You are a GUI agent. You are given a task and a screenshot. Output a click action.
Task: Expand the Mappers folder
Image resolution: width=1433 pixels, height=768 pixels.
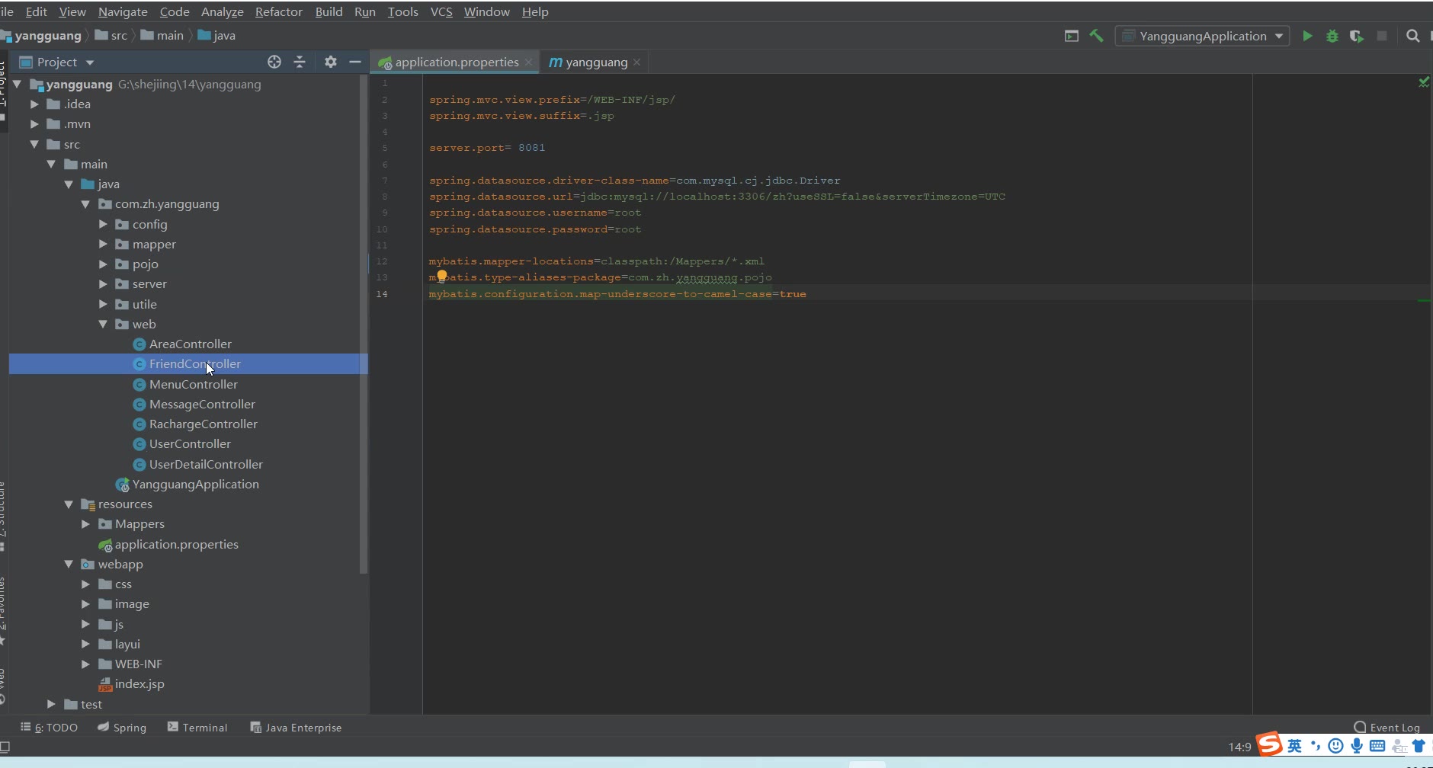85,524
